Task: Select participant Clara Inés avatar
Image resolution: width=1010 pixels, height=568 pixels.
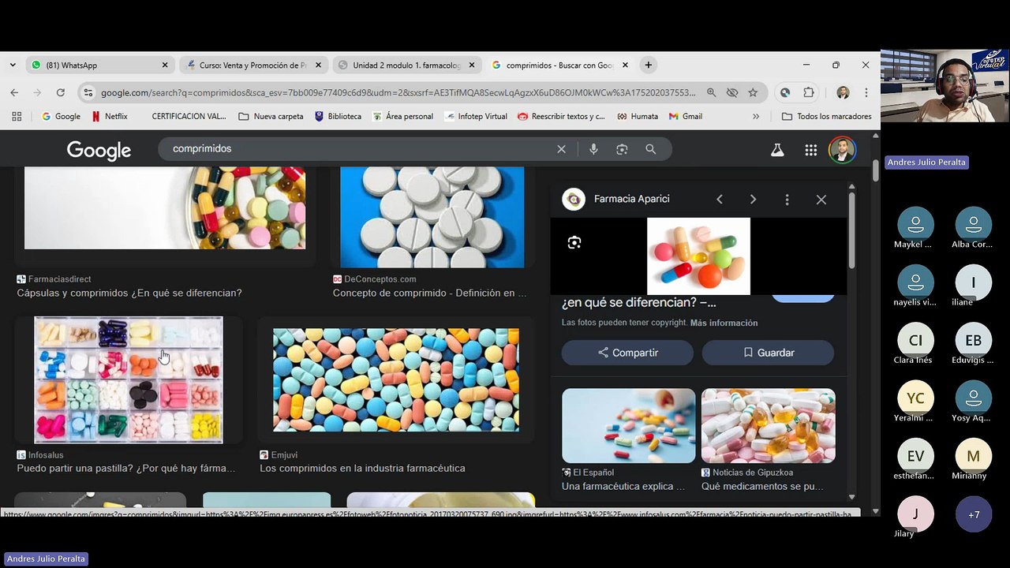Action: [x=915, y=340]
